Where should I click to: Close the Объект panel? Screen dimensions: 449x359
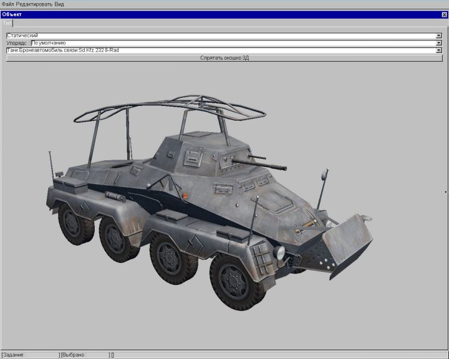[443, 14]
